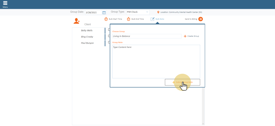Click the Submit Group Note button
Image resolution: width=275 pixels, height=126 pixels.
click(182, 82)
